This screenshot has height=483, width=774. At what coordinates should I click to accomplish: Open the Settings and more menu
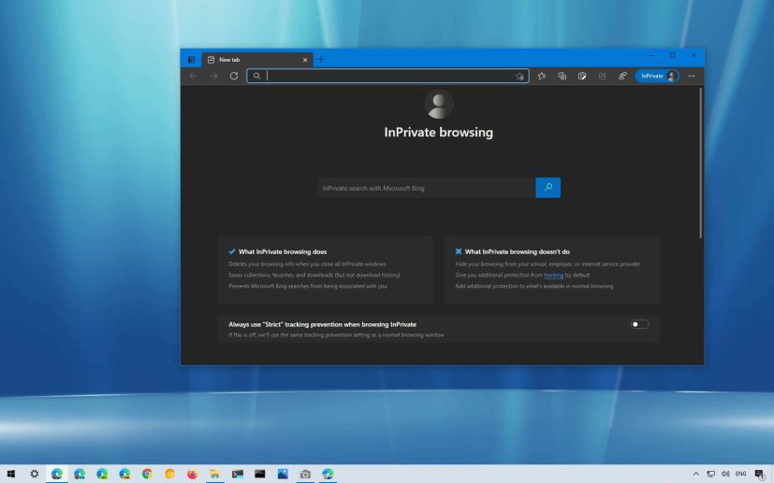[692, 76]
